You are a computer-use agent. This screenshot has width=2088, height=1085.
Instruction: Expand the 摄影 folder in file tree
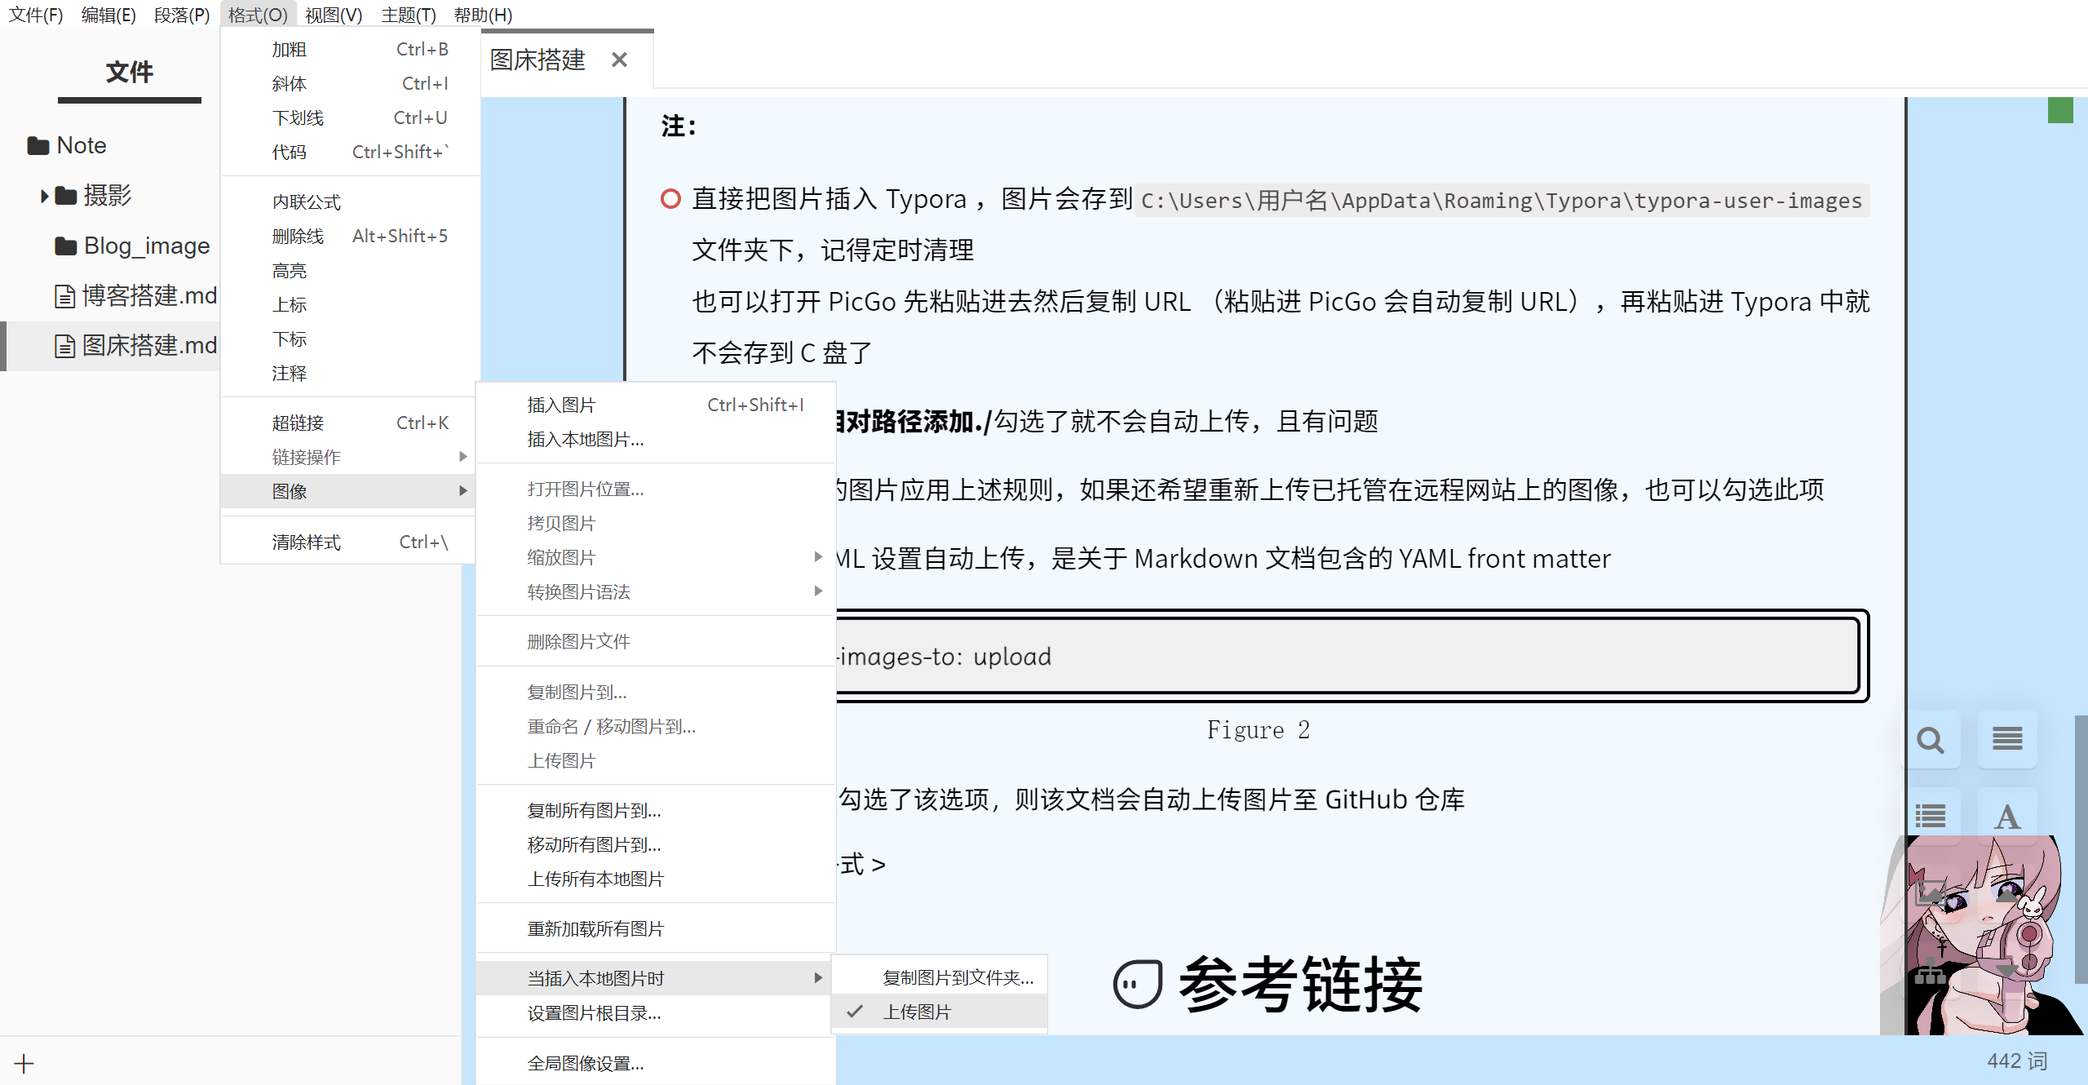(44, 196)
